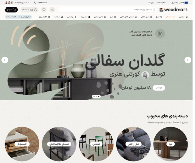Go to صفحه اصلی home menu item
The width and height of the screenshot is (195, 163).
(171, 17)
